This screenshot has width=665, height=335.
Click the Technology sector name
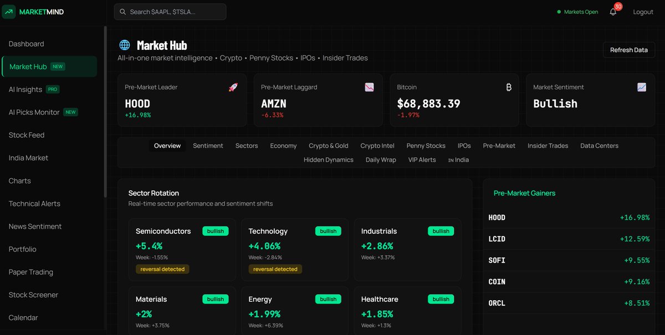click(268, 231)
